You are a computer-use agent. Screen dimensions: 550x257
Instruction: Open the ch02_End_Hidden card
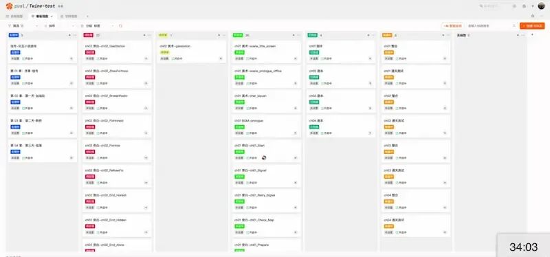pos(117,226)
